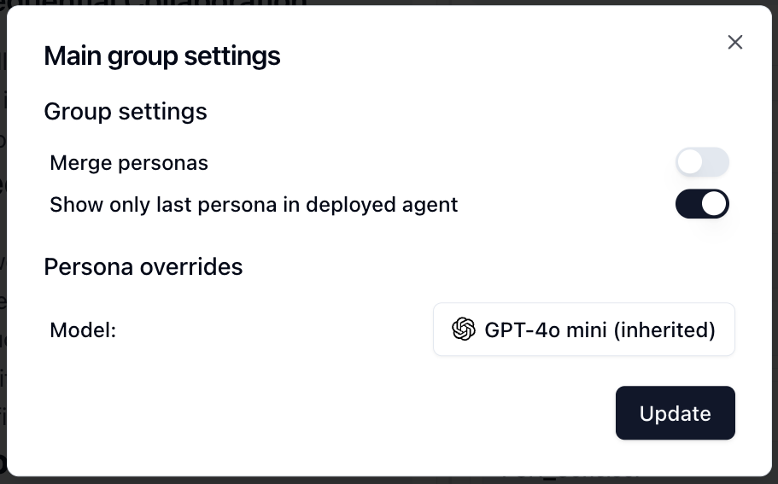Click the knob of the dark enabled switch
The image size is (778, 484).
(715, 205)
